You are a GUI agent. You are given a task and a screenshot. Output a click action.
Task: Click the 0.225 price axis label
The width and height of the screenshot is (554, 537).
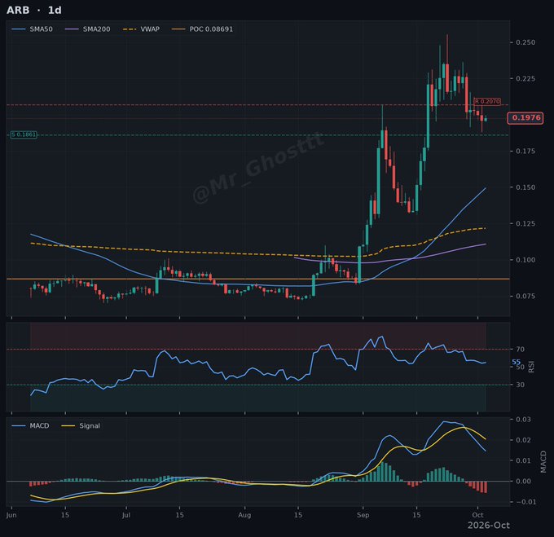coord(525,78)
